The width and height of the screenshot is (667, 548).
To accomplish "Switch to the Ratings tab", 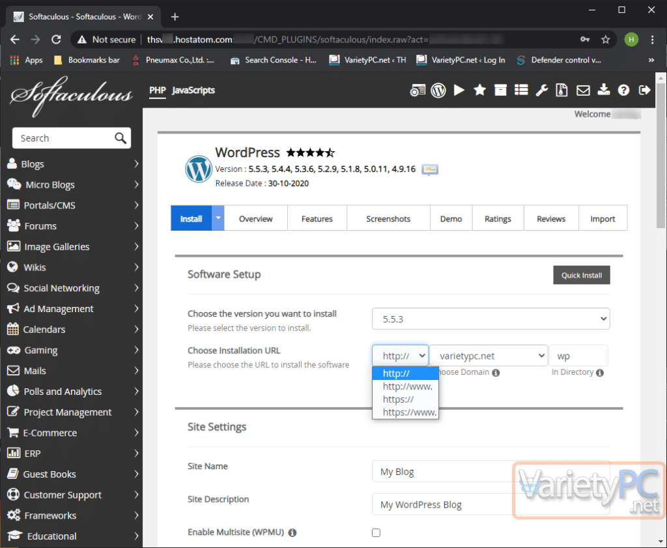I will [x=498, y=219].
